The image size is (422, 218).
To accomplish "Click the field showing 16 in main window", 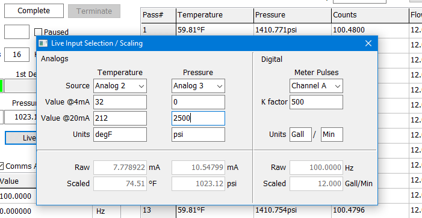I will (17, 55).
